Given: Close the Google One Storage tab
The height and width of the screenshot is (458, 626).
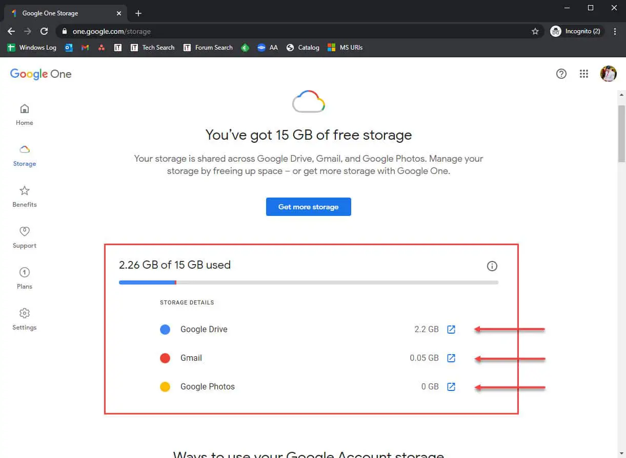Looking at the screenshot, I should 119,13.
